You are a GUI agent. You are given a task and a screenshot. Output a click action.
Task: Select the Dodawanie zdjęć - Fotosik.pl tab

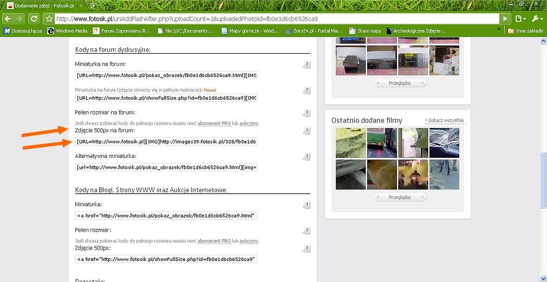click(44, 5)
